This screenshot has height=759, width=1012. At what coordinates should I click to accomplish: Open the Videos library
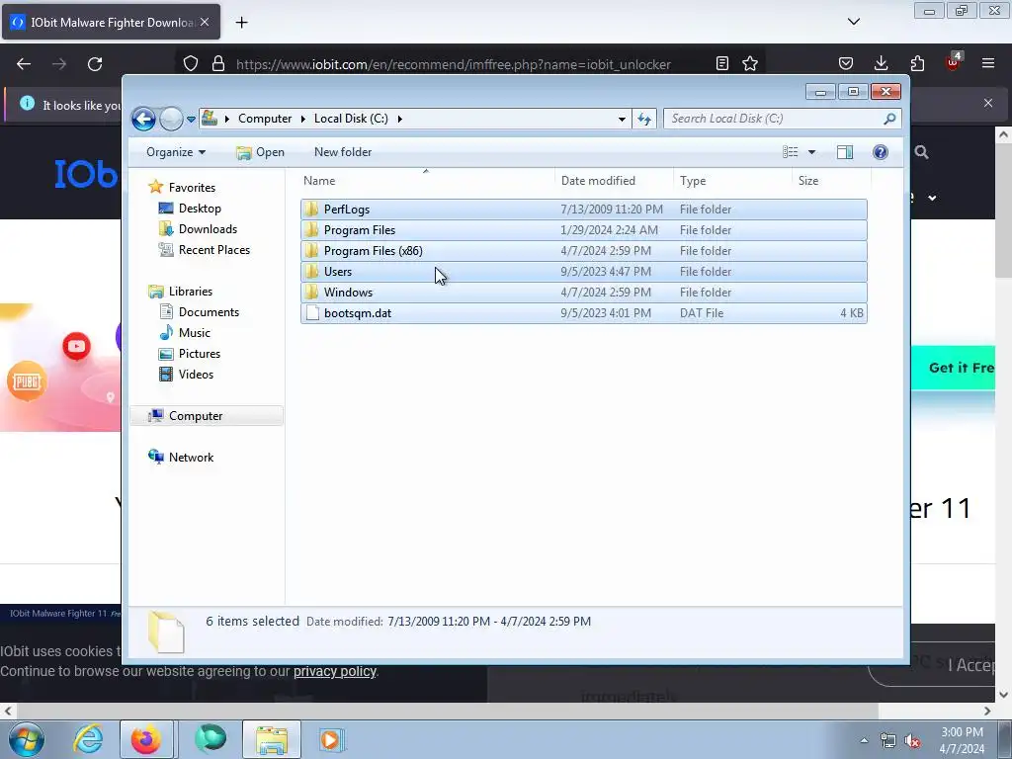[196, 375]
